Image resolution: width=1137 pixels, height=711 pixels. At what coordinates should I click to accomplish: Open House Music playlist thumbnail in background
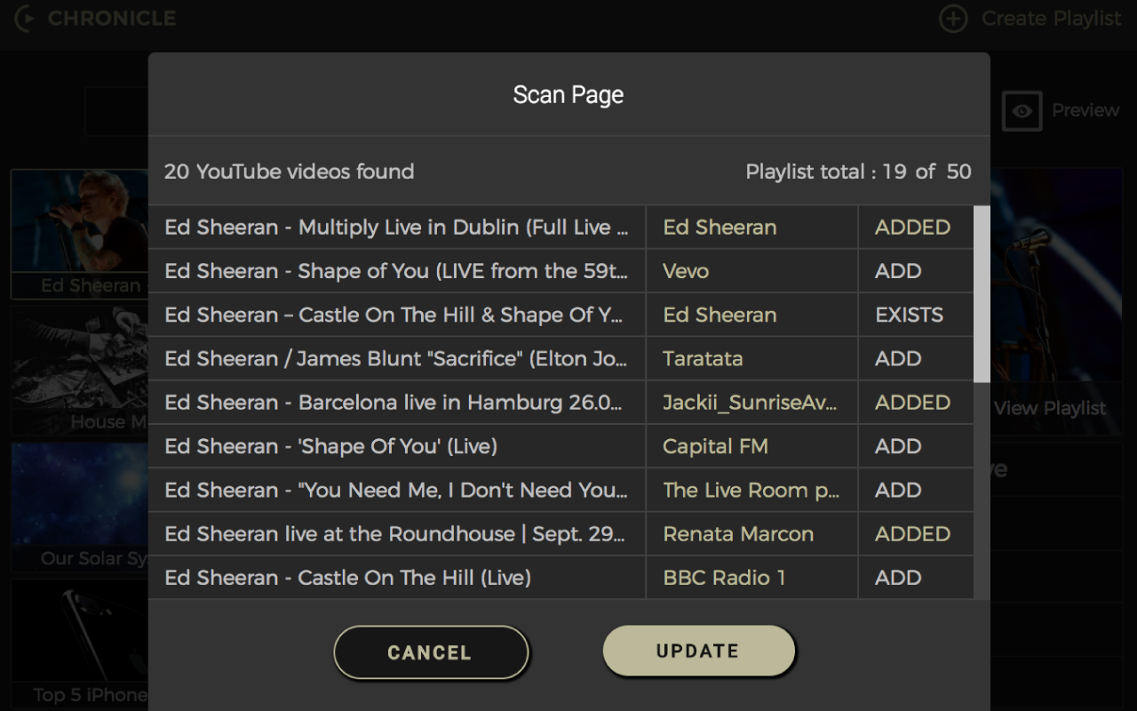coord(80,371)
